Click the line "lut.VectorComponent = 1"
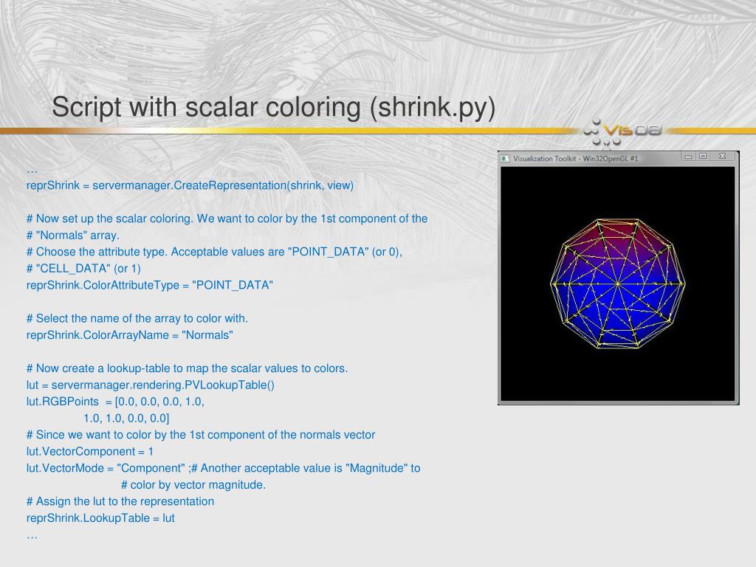 [x=89, y=452]
